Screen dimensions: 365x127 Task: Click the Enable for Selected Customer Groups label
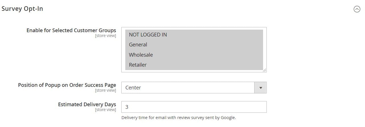click(x=71, y=30)
